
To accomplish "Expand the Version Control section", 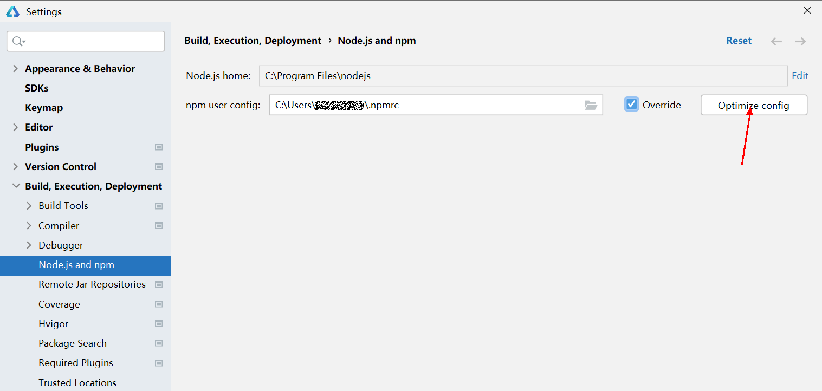I will tap(15, 166).
